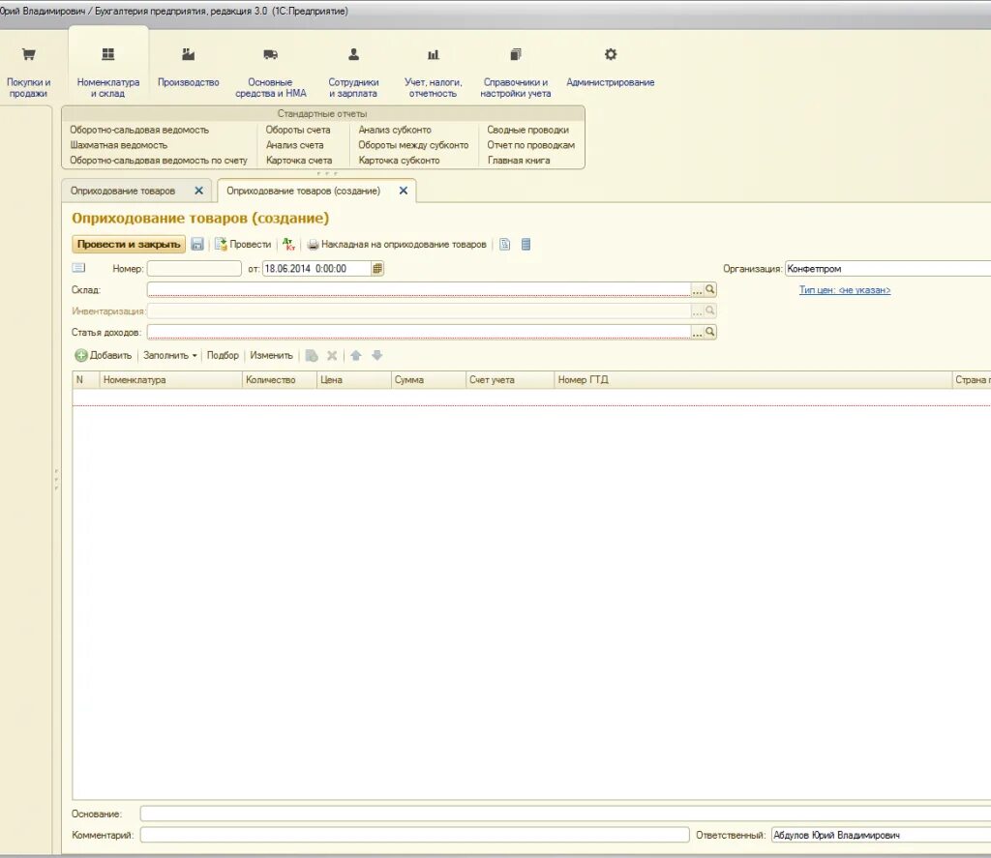
Task: Close the Оприходование товаров (создание) tab
Action: tap(404, 191)
